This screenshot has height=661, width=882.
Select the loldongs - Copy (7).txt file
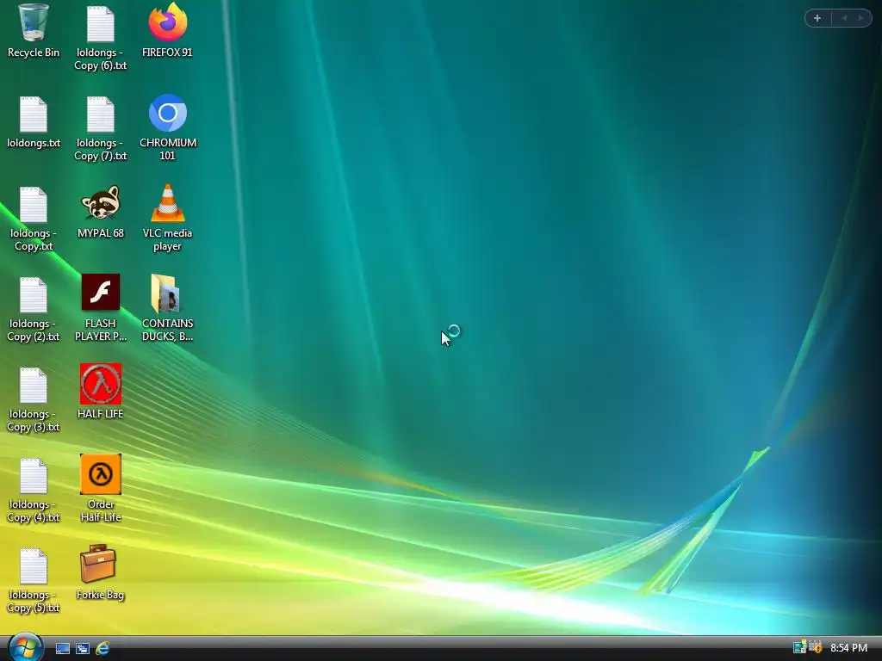coord(100,128)
